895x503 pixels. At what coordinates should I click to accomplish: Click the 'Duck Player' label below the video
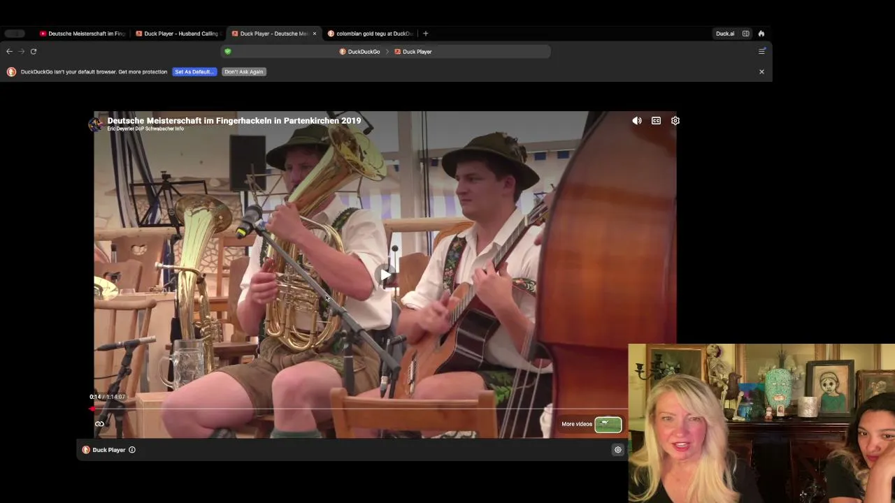[109, 450]
